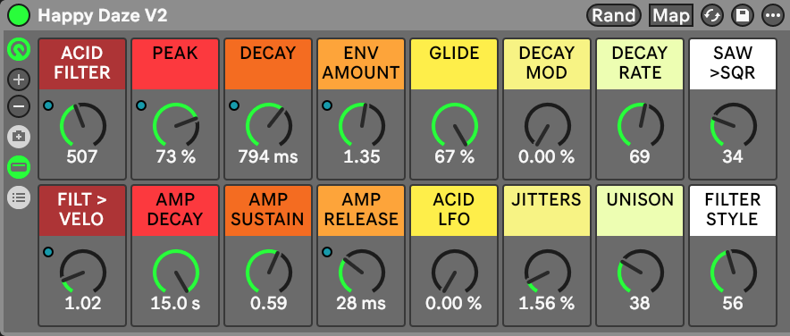Screen dimensions: 790x336
Task: Click the GLIDE knob
Action: [455, 125]
